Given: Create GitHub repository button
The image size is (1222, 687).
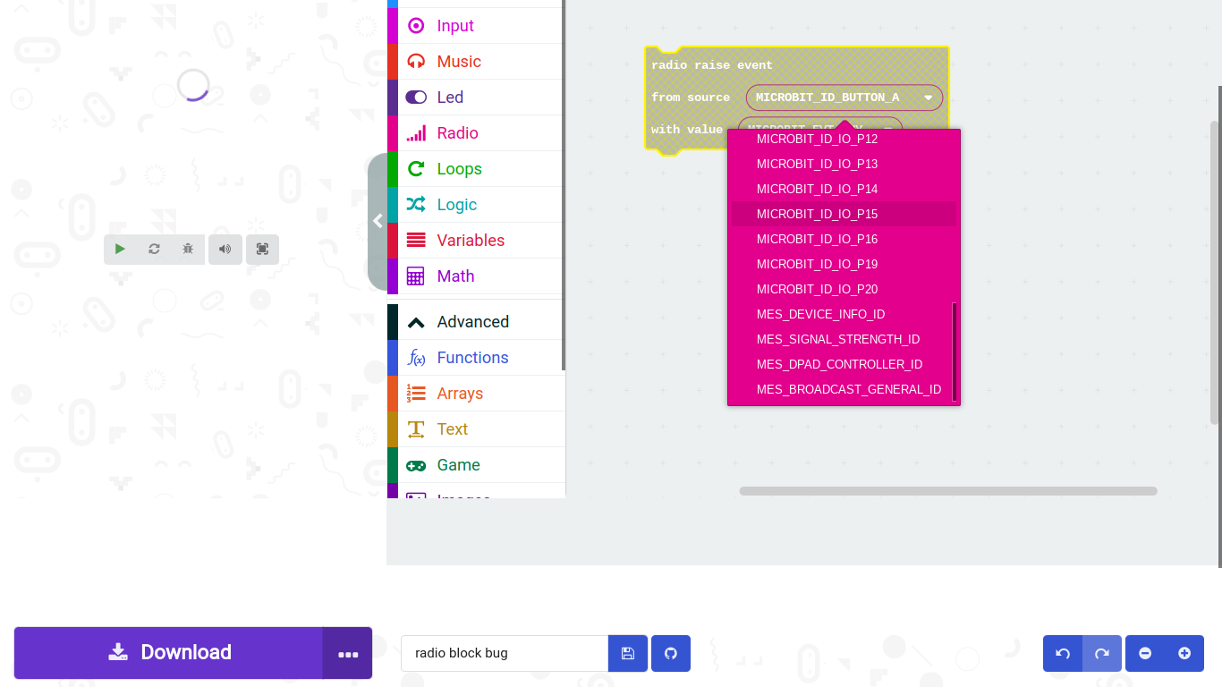Looking at the screenshot, I should click(x=671, y=653).
